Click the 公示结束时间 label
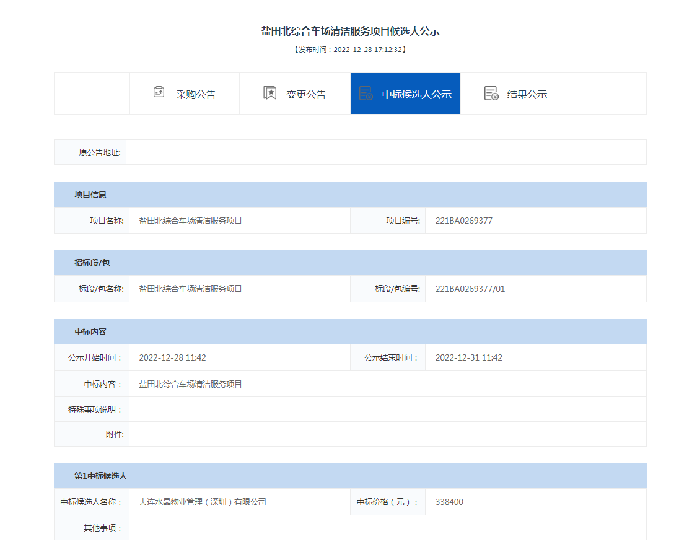Image resolution: width=692 pixels, height=547 pixels. pos(392,358)
